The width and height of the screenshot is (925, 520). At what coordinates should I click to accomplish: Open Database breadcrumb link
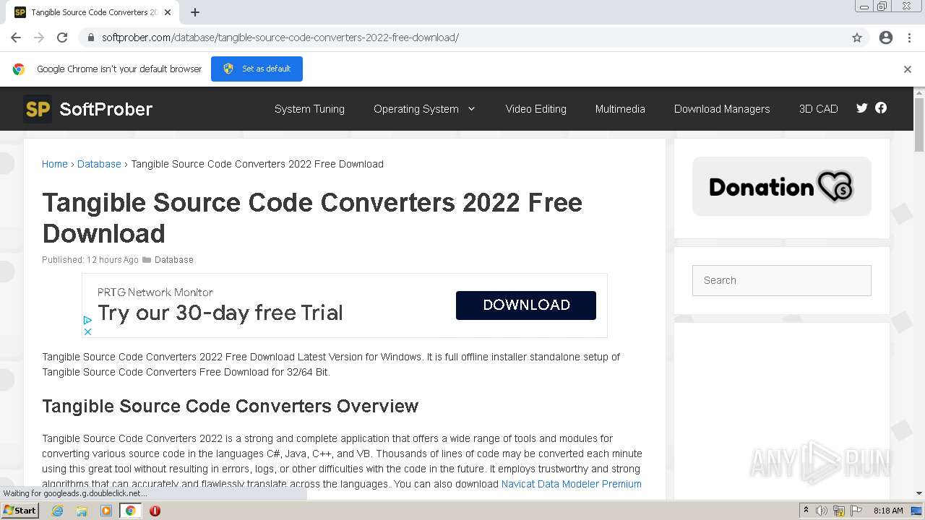[x=99, y=164]
